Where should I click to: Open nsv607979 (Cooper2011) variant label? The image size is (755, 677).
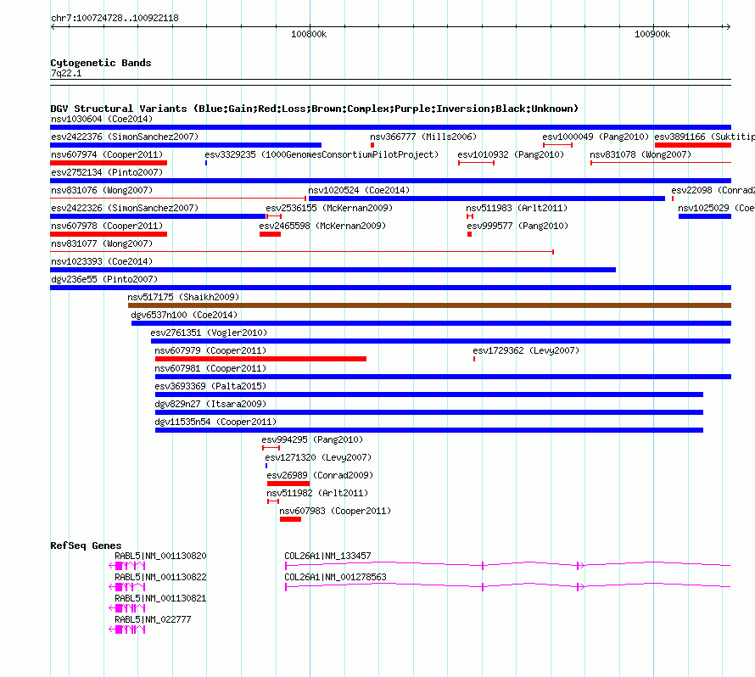(x=210, y=350)
